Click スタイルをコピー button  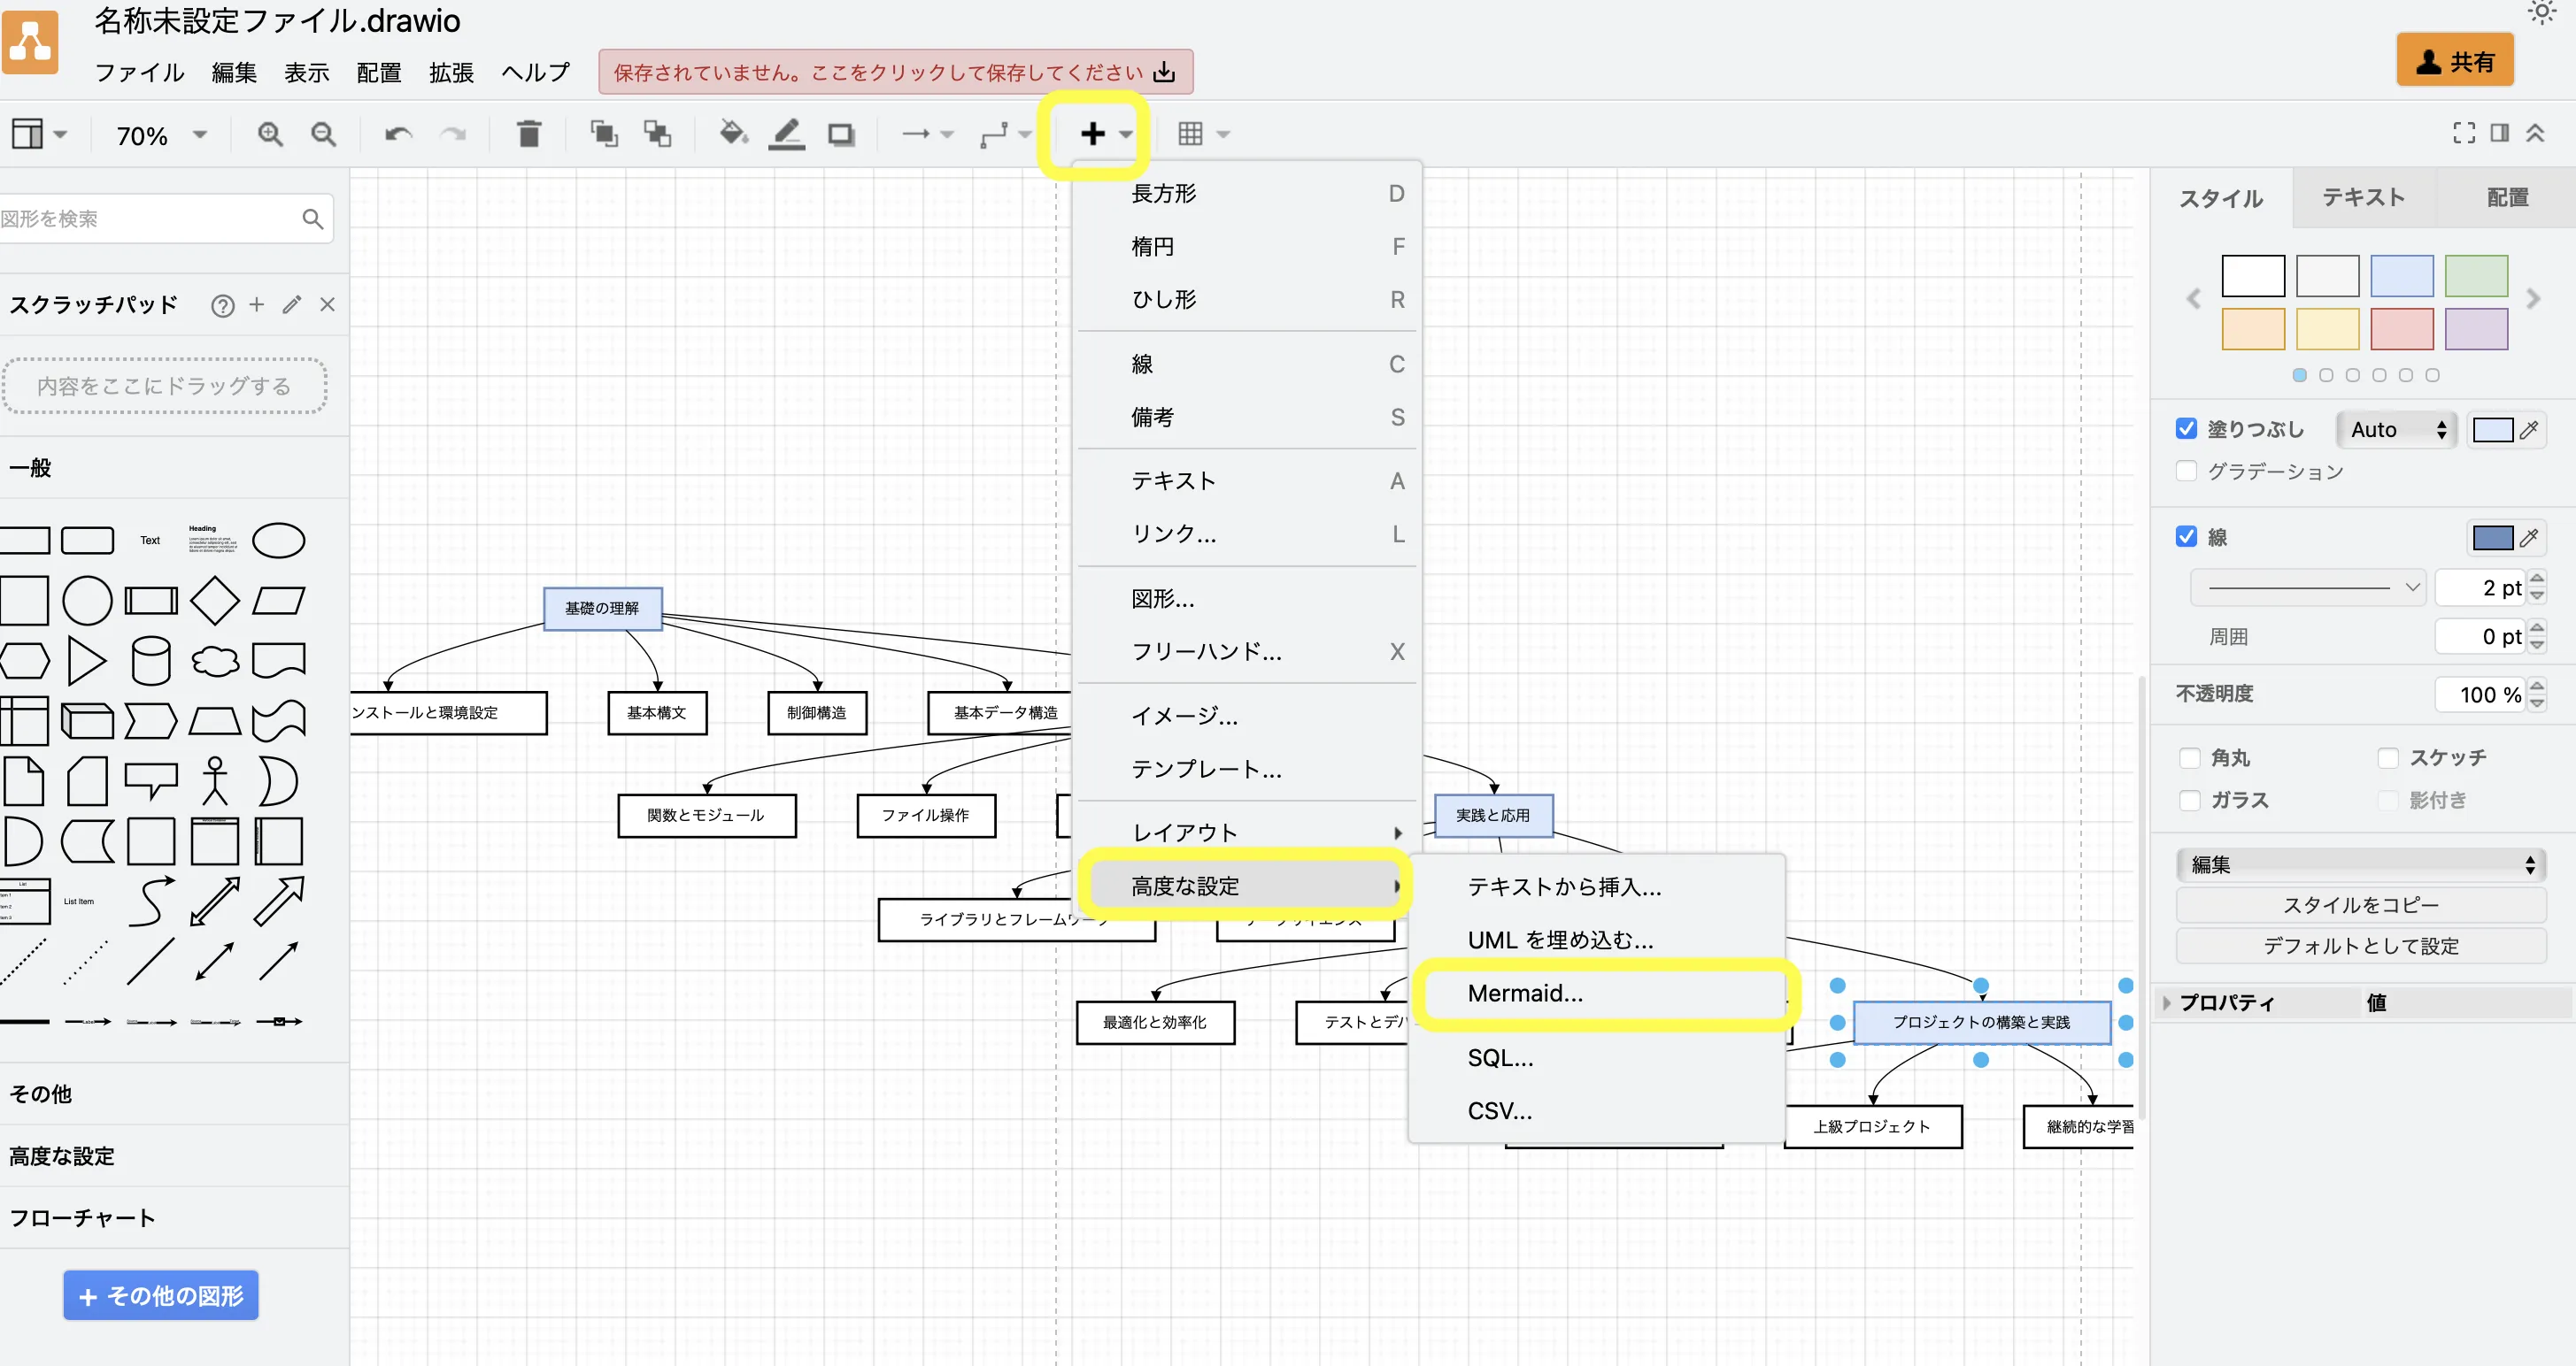(2361, 905)
